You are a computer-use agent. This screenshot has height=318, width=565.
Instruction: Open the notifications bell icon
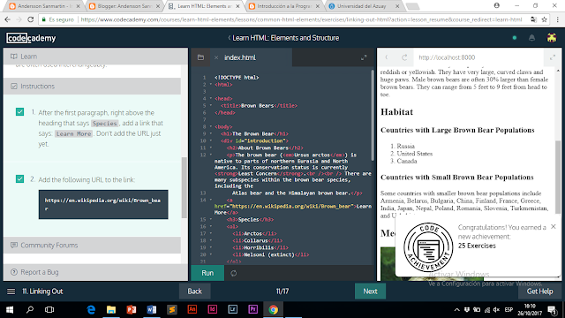point(531,38)
